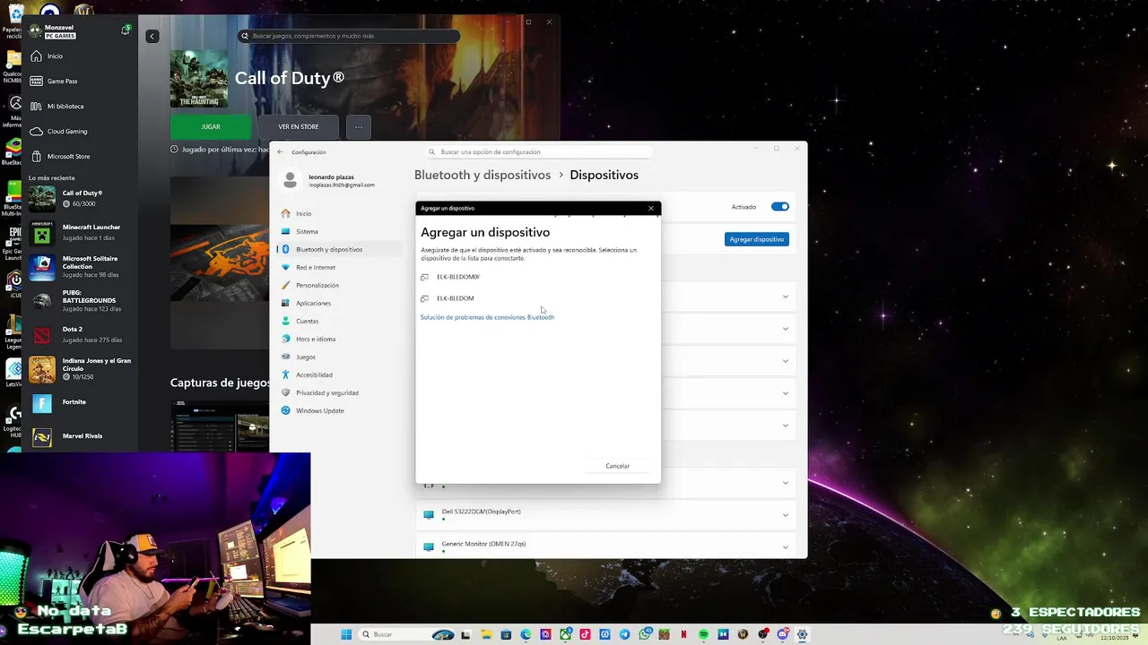Open Xbox notifications bell icon
Screen dimensions: 1148x645
[125, 30]
